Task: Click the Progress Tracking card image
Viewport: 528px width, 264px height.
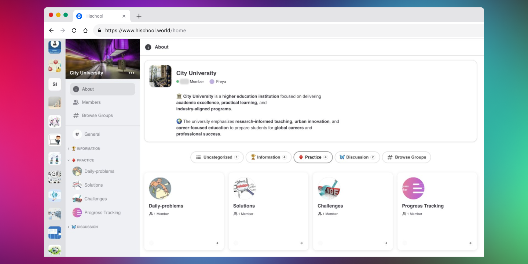Action: coord(413,188)
